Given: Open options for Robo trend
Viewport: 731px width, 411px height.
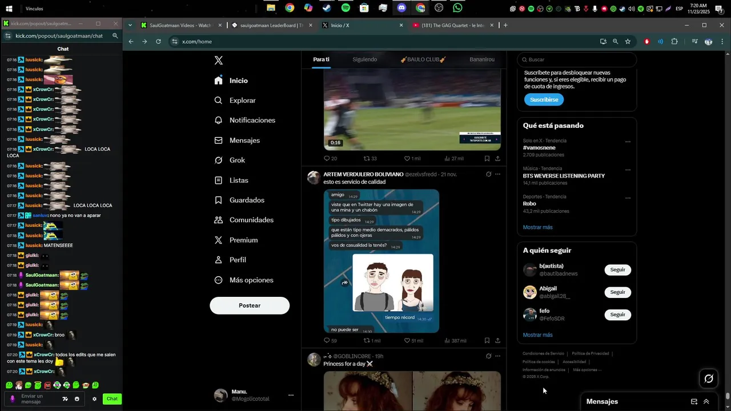Looking at the screenshot, I should [x=628, y=198].
